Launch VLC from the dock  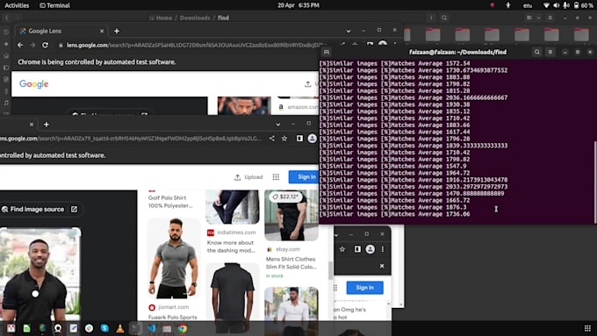point(120,328)
